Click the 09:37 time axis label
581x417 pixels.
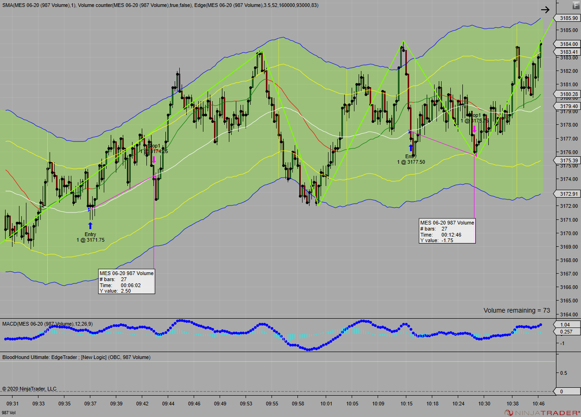pos(90,404)
